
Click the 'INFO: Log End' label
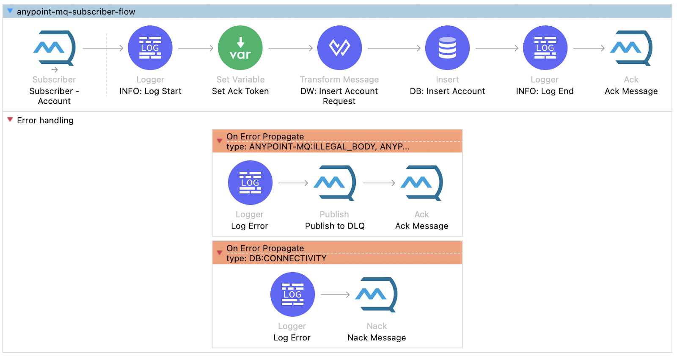[545, 91]
